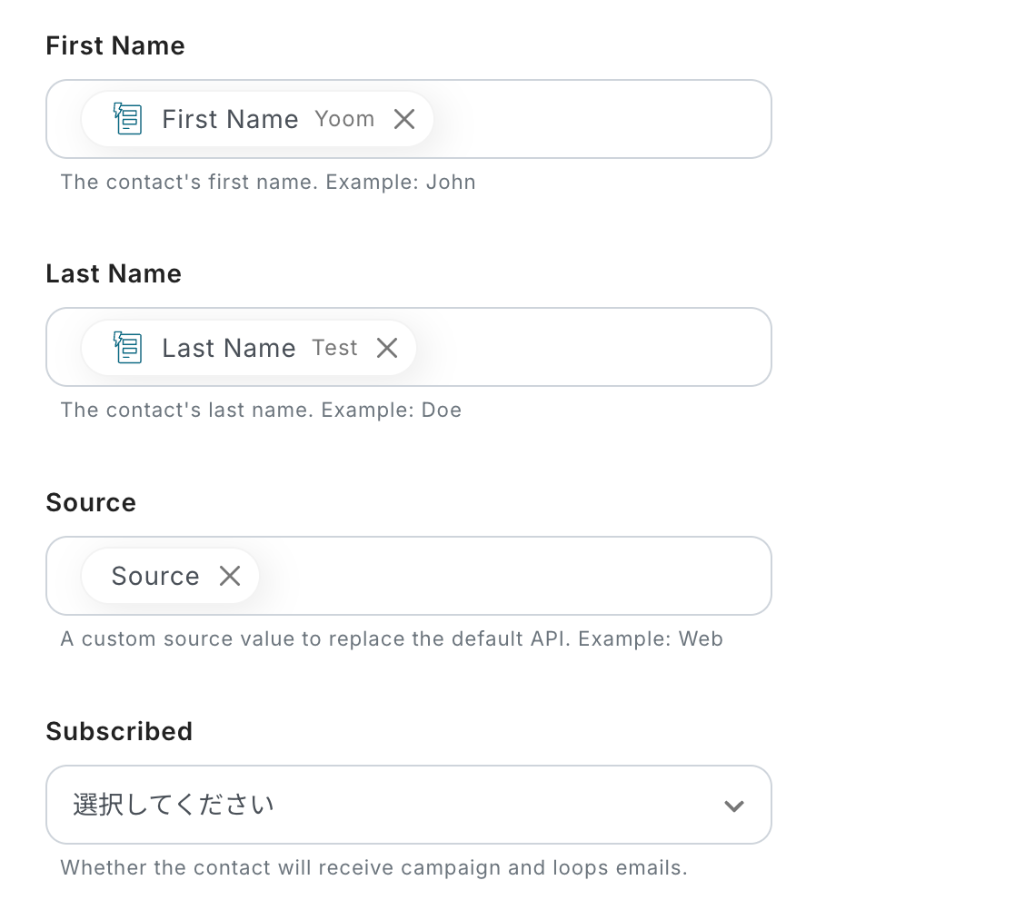Image resolution: width=1025 pixels, height=910 pixels.
Task: Select the 'Last Name' chip text
Action: click(x=228, y=348)
